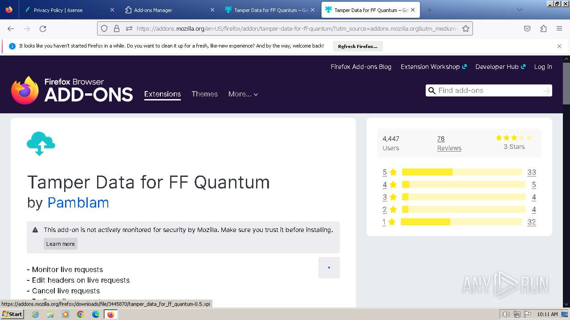Open the Extensions puzzle icon

point(543,28)
